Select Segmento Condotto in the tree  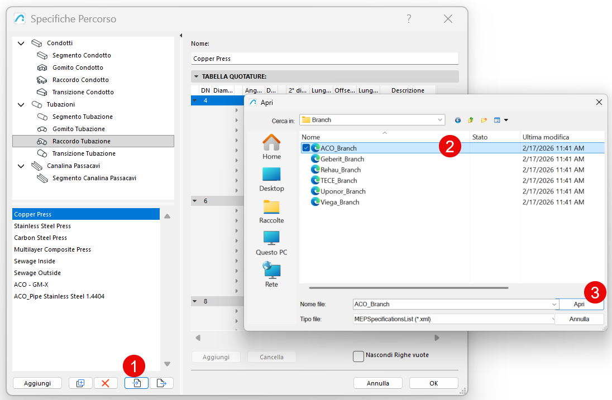tap(82, 55)
